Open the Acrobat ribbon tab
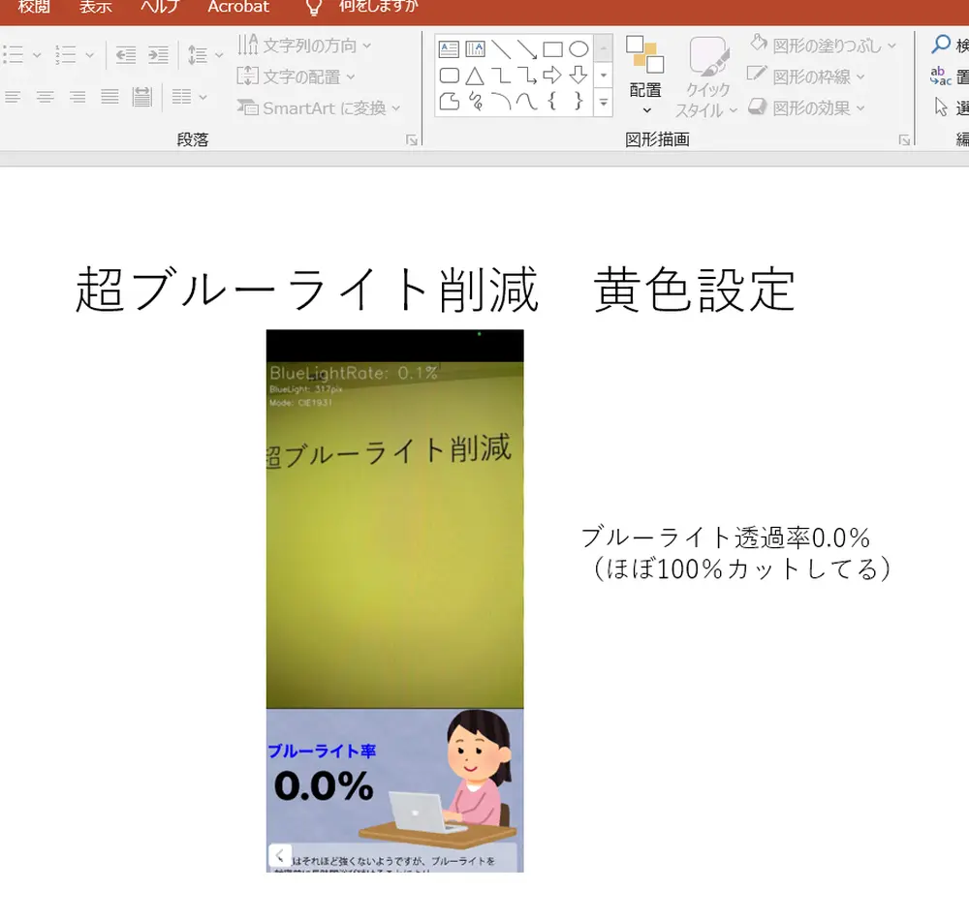The height and width of the screenshot is (921, 969). [x=238, y=7]
